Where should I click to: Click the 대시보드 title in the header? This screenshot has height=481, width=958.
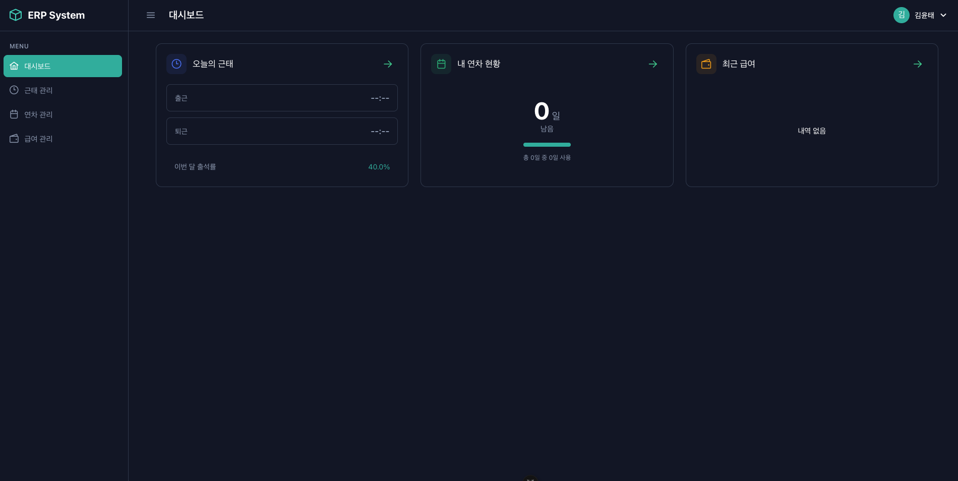coord(186,15)
